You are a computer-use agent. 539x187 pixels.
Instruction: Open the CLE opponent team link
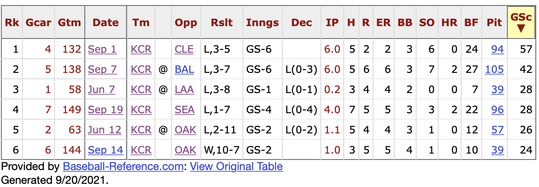[184, 49]
